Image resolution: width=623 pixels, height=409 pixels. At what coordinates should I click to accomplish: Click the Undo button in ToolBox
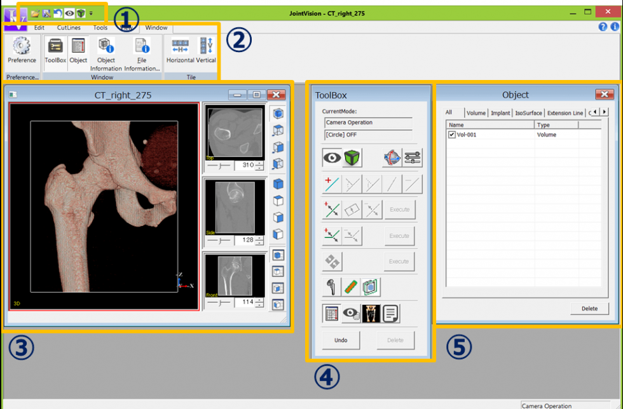coord(341,340)
